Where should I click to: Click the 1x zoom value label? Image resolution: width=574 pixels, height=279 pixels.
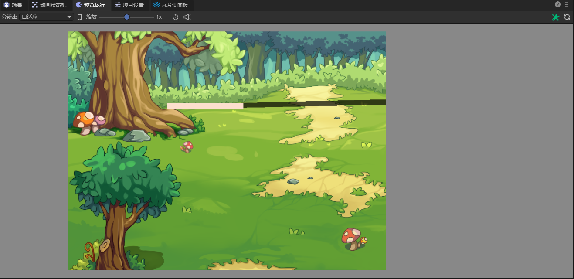[159, 17]
